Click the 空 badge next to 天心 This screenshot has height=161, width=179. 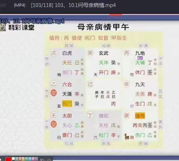(54, 124)
